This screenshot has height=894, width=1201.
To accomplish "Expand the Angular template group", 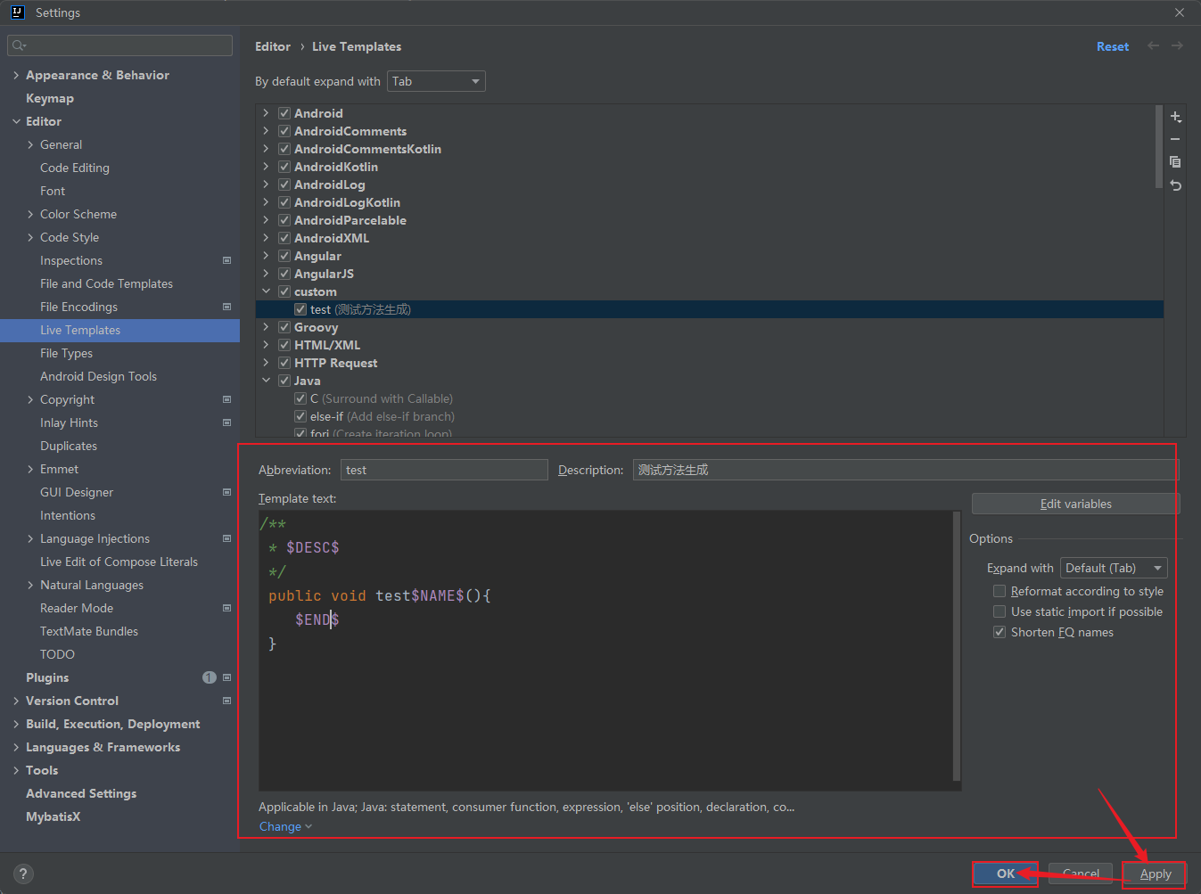I will (266, 256).
